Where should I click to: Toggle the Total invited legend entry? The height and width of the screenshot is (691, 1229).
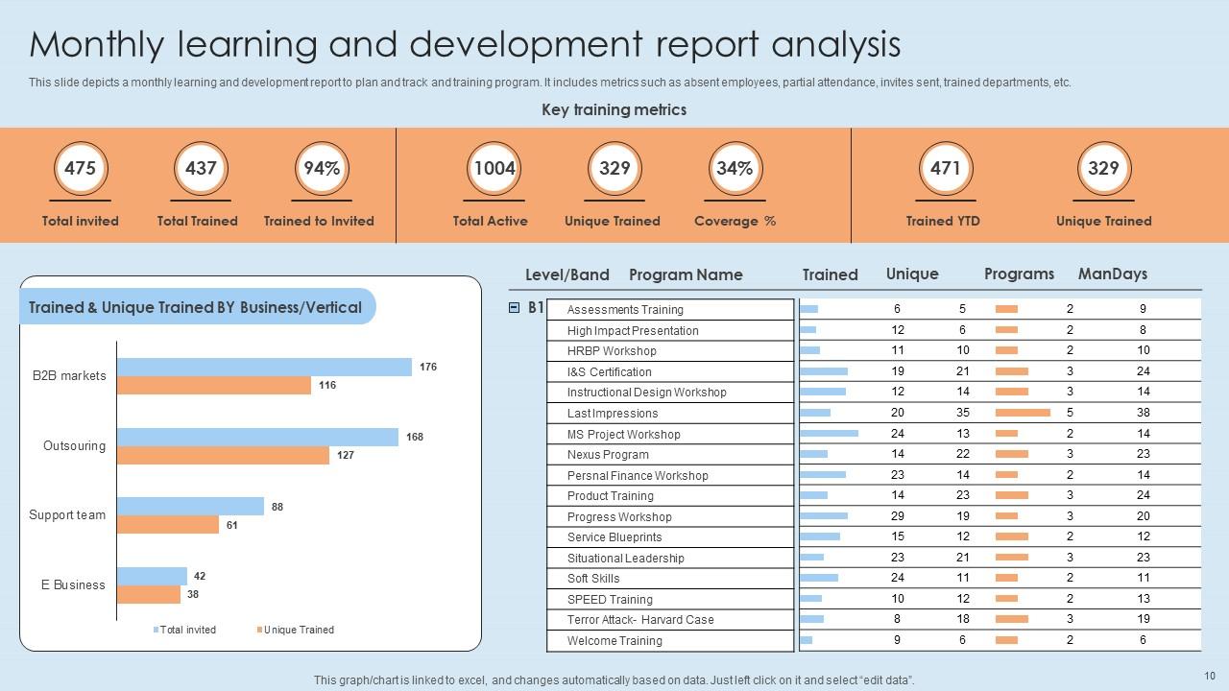pos(184,630)
